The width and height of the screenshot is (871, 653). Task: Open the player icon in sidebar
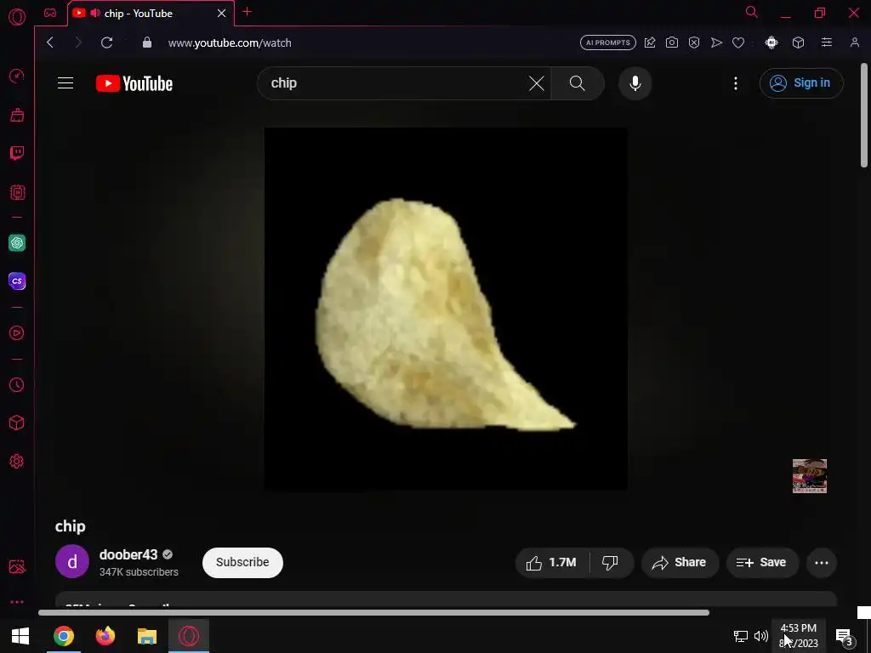click(17, 332)
